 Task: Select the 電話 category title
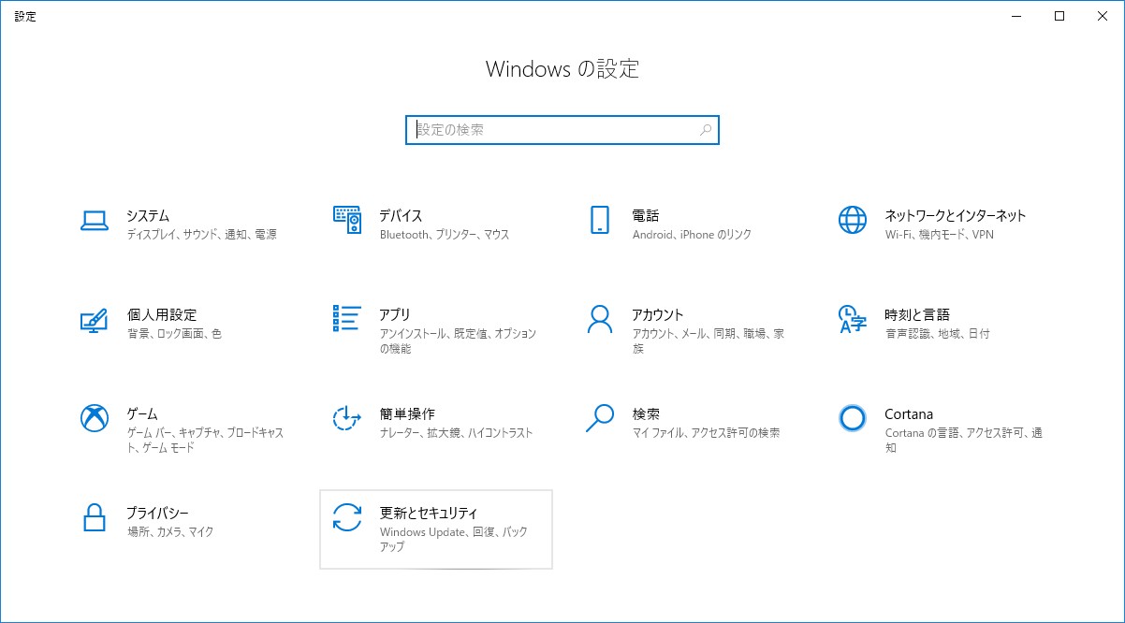(646, 215)
